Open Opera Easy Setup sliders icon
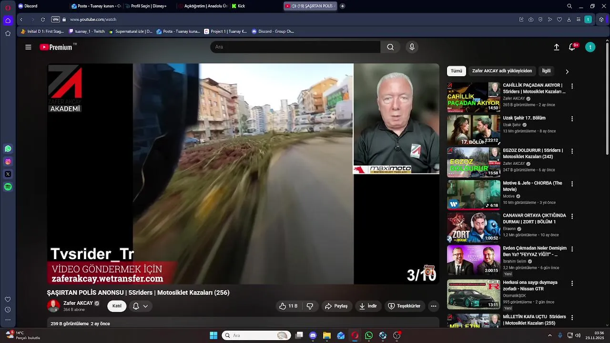This screenshot has height=343, width=610. tap(579, 20)
